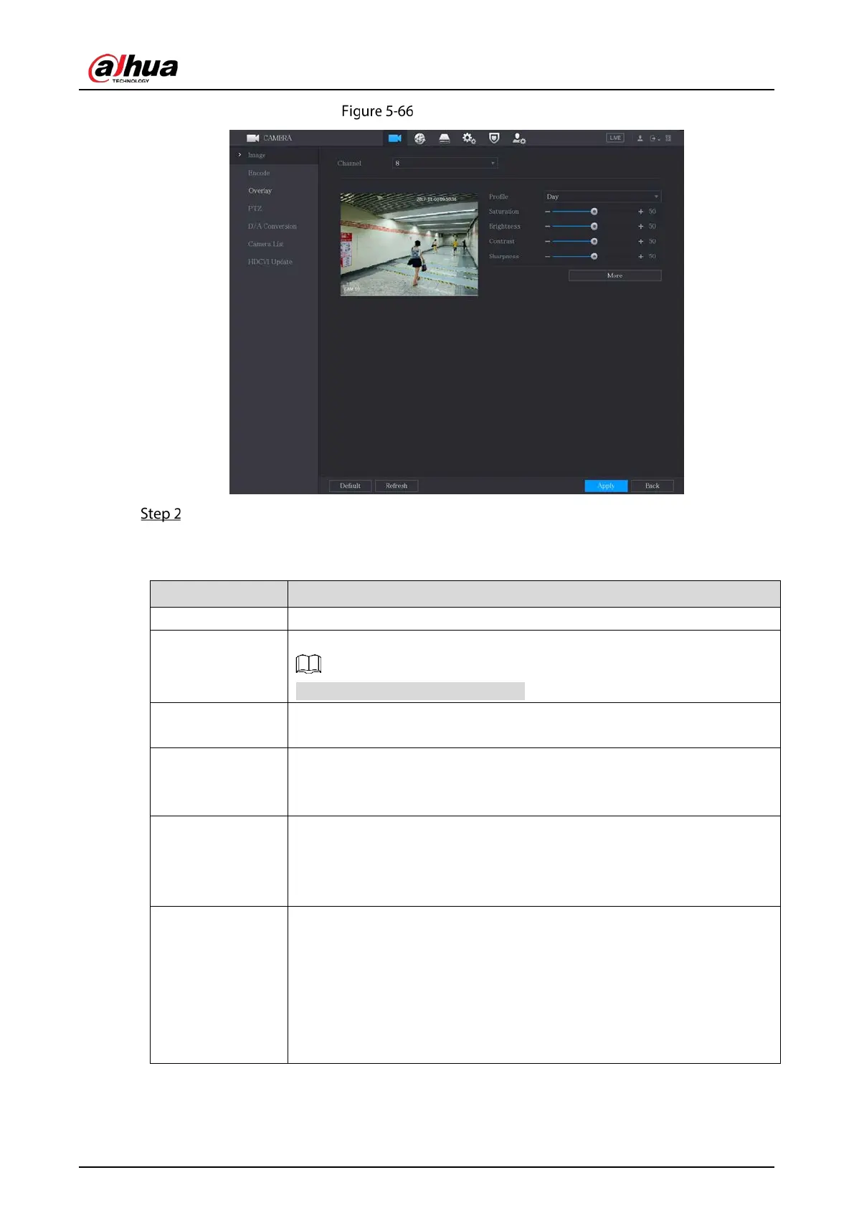The image size is (854, 1208).
Task: Select Encode in the sidebar
Action: pos(259,173)
